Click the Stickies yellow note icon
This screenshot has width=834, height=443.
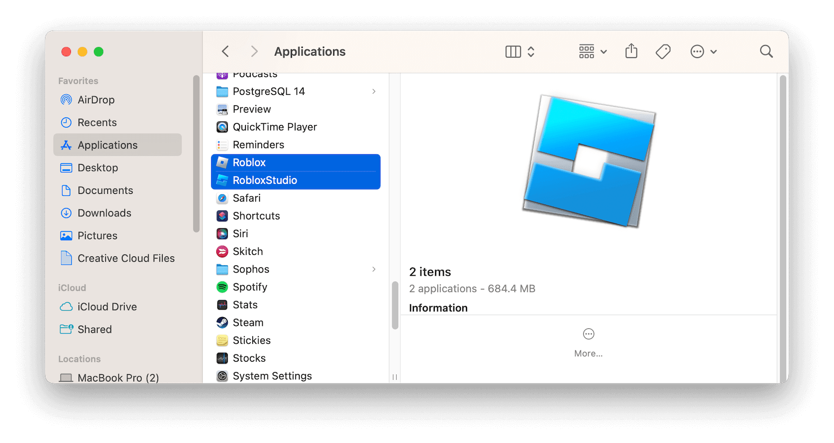(x=222, y=340)
